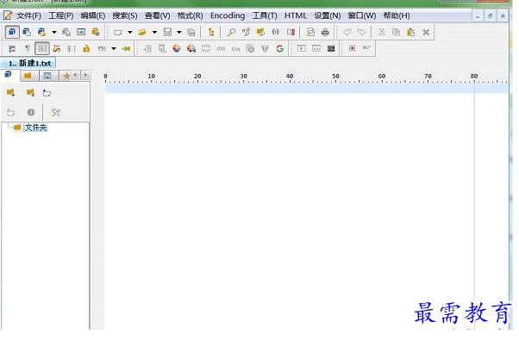Open the dropdown arrow next to Save

[179, 33]
